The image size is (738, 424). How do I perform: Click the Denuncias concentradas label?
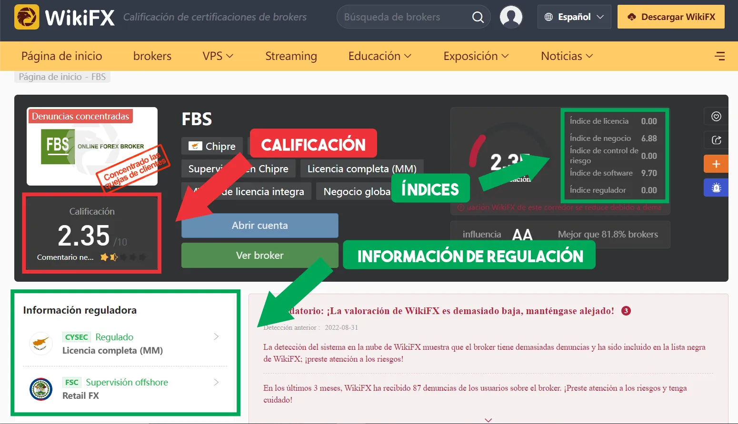[80, 116]
